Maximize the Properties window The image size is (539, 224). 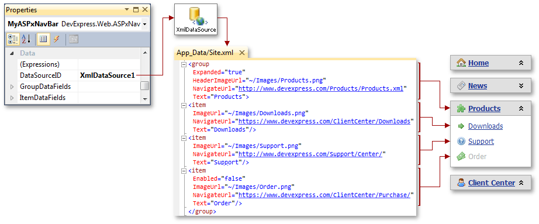(136, 9)
